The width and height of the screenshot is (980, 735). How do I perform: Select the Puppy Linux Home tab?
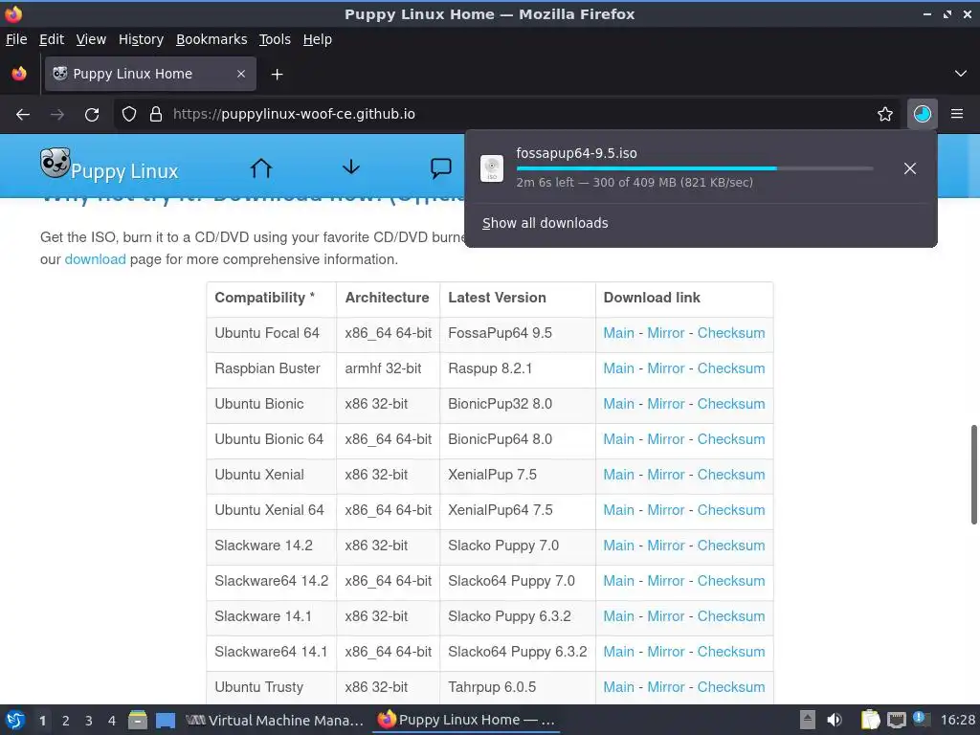click(x=150, y=74)
